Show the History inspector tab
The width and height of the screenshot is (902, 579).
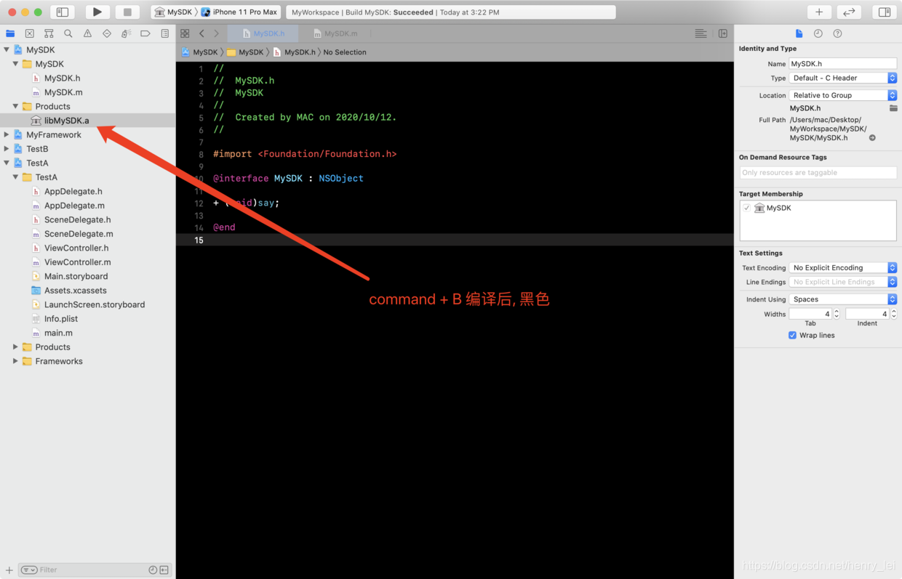tap(818, 33)
